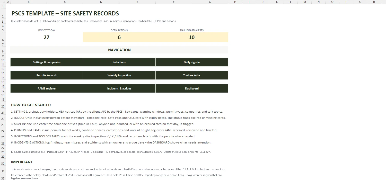
Task: Select column E header
Action: click(x=137, y=2)
